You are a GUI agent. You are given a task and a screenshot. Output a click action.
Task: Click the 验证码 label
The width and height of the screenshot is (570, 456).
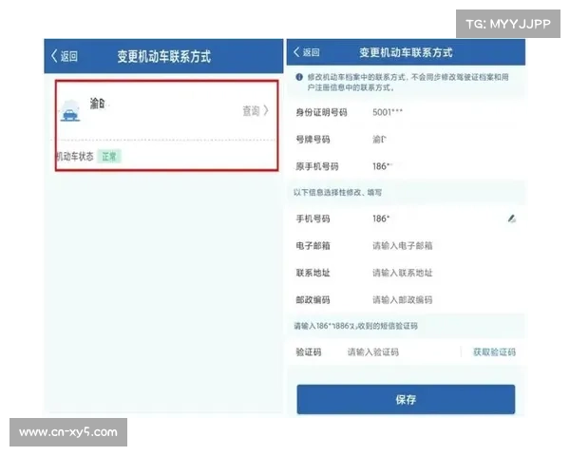308,352
